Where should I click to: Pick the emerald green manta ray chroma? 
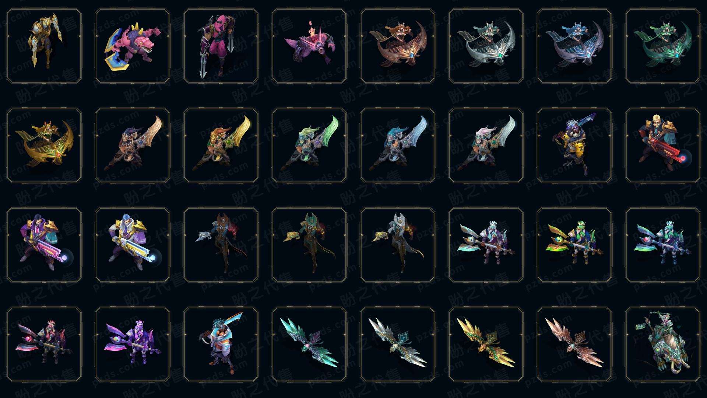663,46
